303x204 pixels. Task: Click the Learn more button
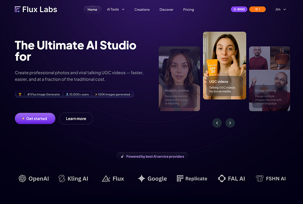(76, 119)
